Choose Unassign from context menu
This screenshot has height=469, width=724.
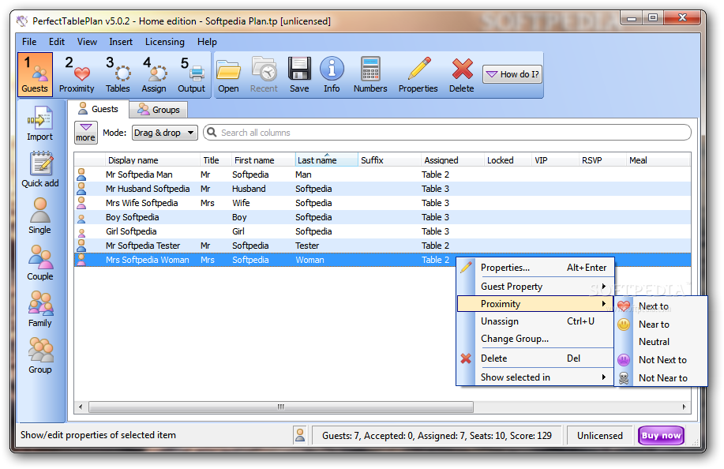tap(535, 321)
